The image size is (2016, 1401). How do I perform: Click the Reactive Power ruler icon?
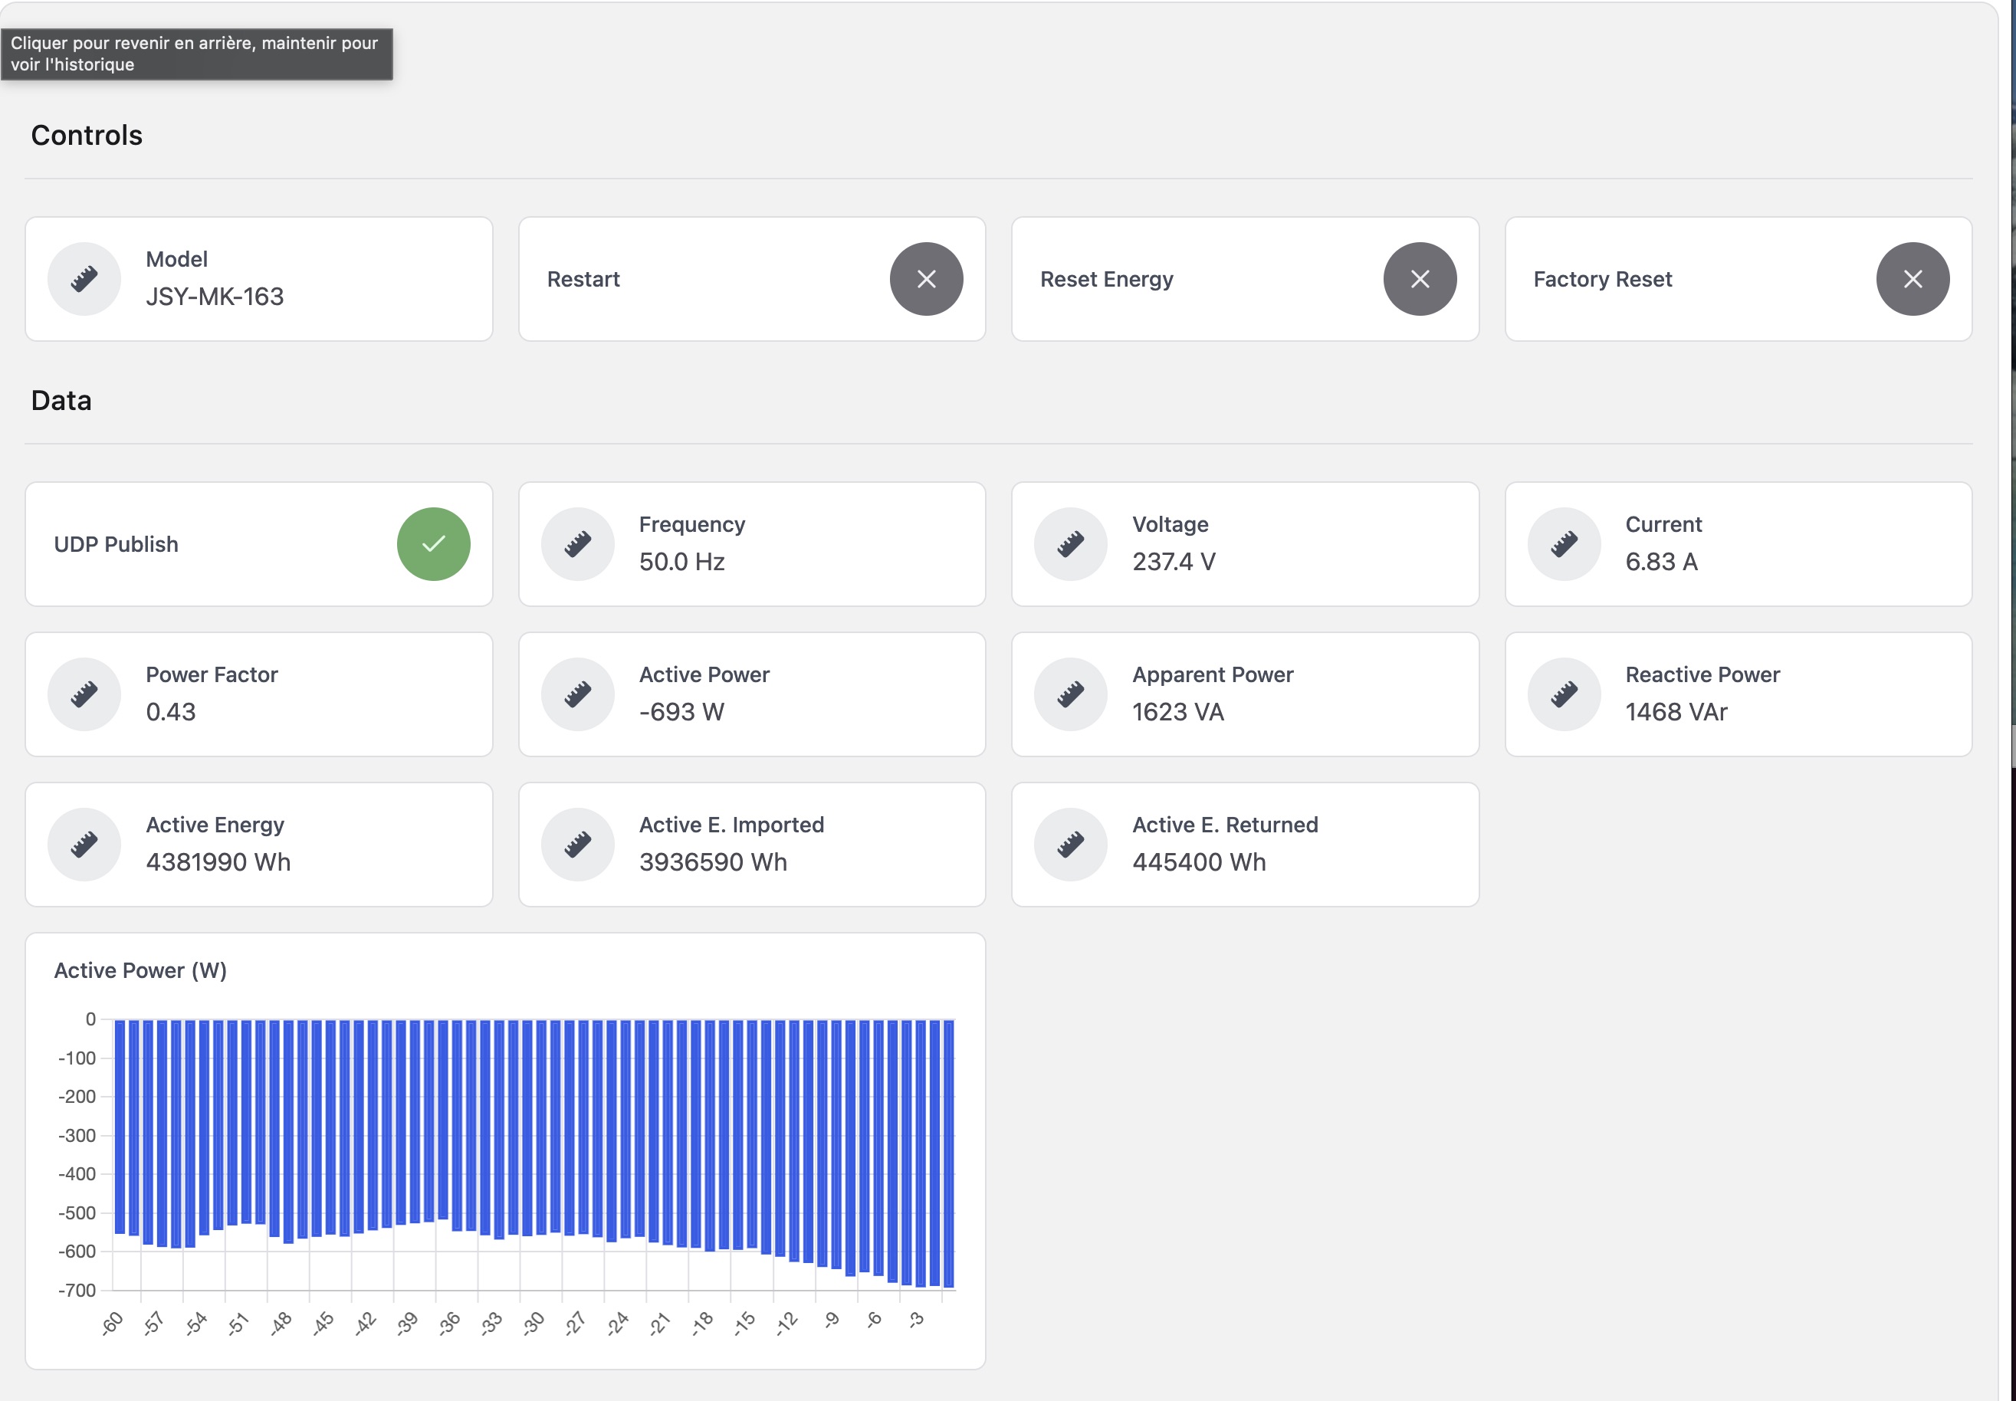pos(1564,694)
